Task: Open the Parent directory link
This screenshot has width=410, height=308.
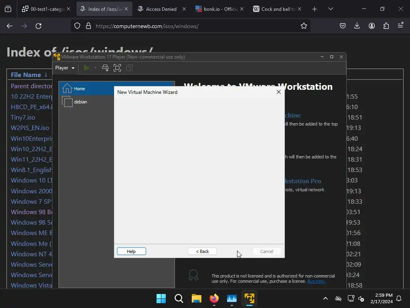Action: tap(31, 86)
